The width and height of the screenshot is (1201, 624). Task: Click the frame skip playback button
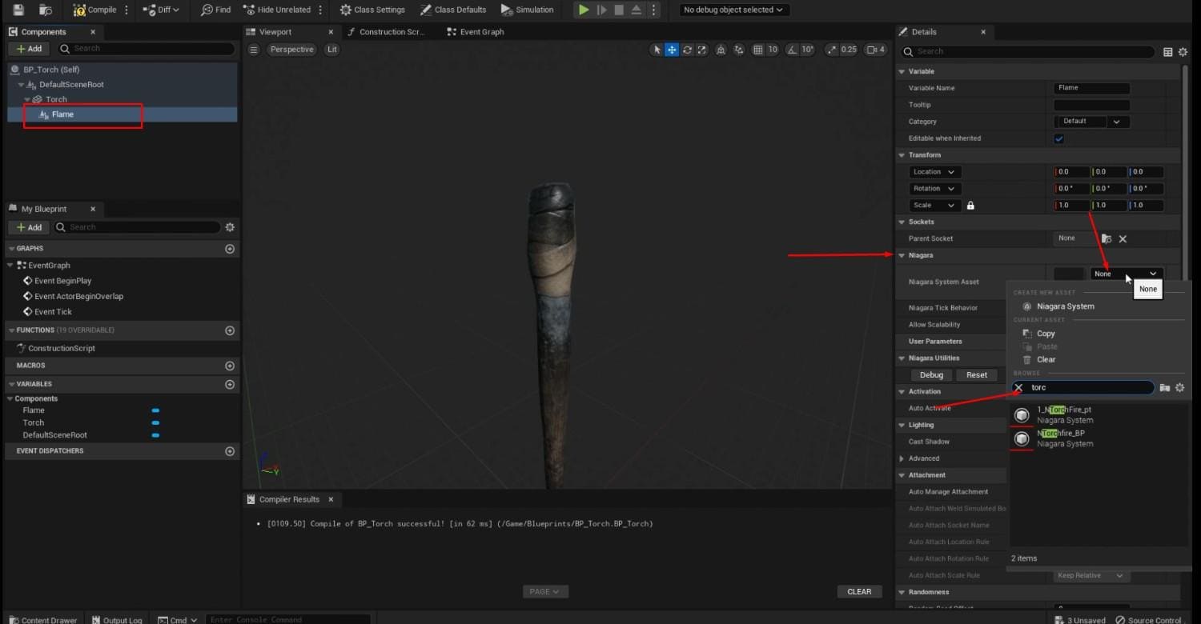(x=601, y=10)
